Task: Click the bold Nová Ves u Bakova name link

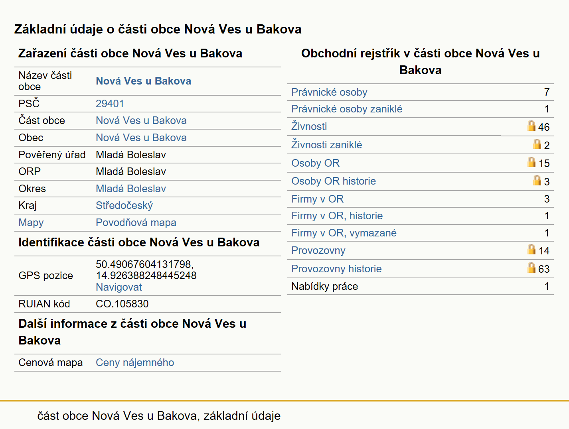Action: click(x=143, y=81)
